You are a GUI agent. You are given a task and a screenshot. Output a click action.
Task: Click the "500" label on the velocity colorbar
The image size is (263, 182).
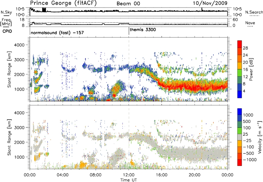[247, 122]
